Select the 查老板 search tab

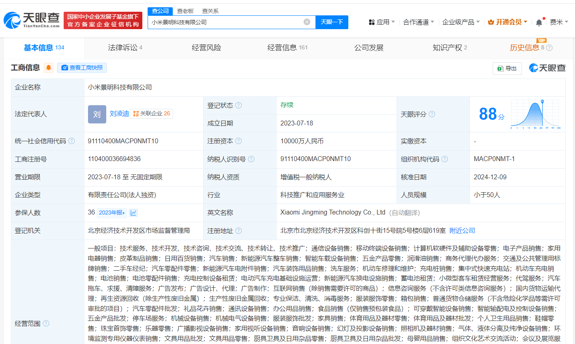click(185, 11)
